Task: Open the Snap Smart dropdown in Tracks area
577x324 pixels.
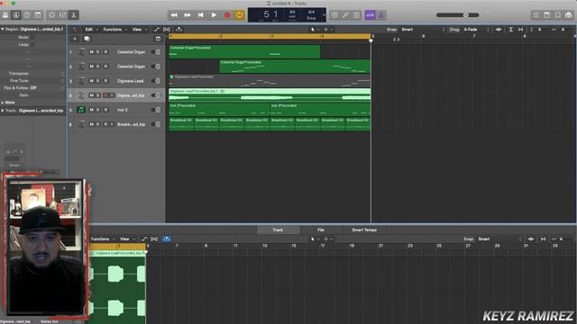Action: 423,30
